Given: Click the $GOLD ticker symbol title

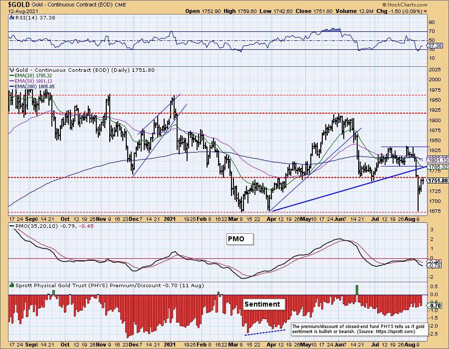Looking at the screenshot, I should pos(19,4).
